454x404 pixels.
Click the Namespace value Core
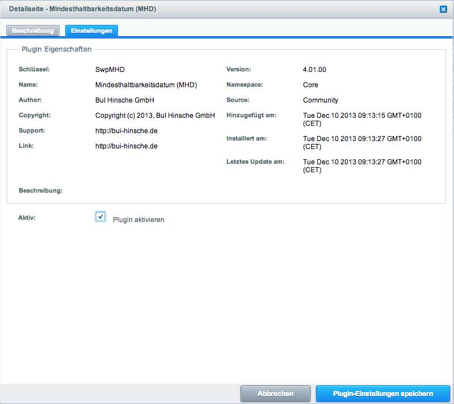pos(310,85)
